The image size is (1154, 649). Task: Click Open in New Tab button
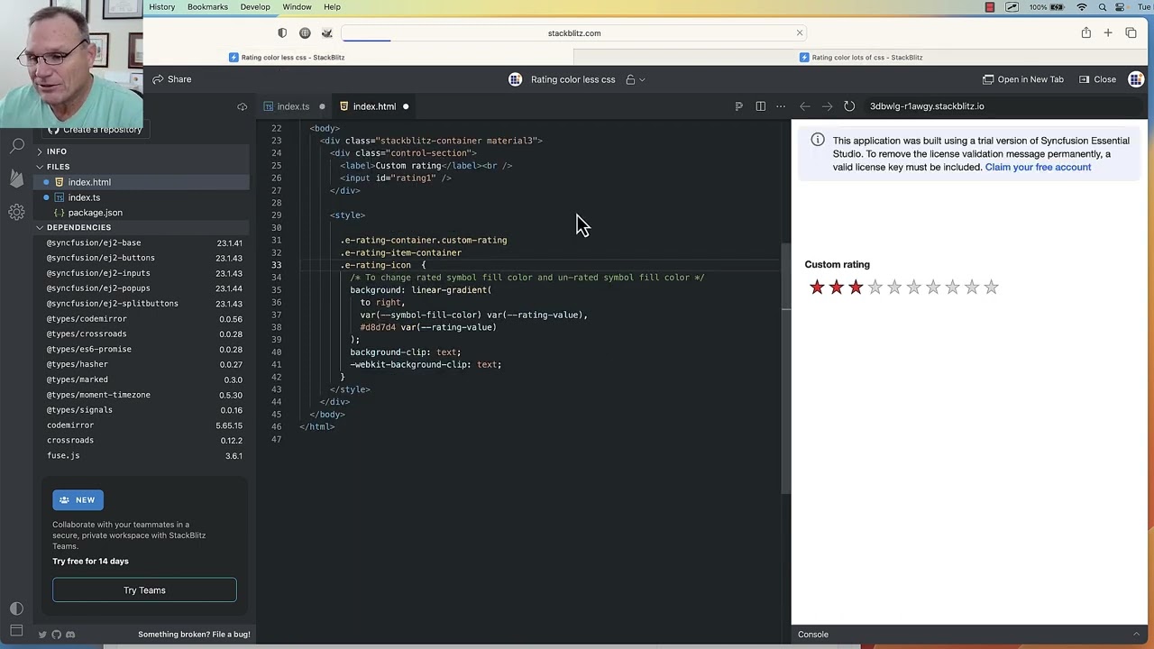click(x=1023, y=79)
